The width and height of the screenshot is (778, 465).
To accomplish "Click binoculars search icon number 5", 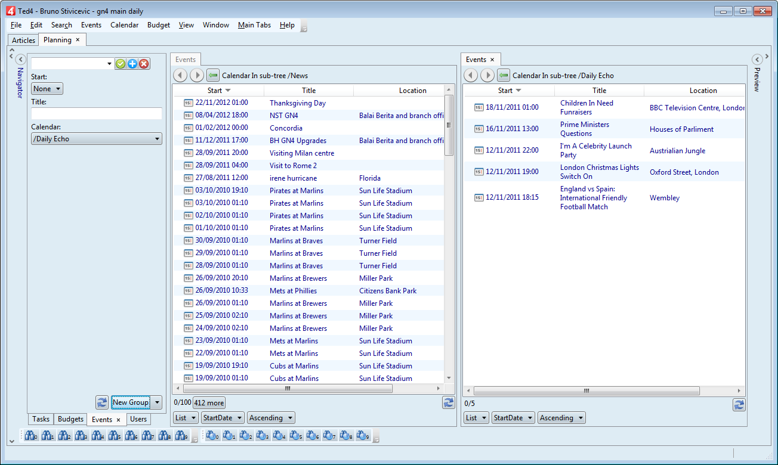I will tap(115, 436).
